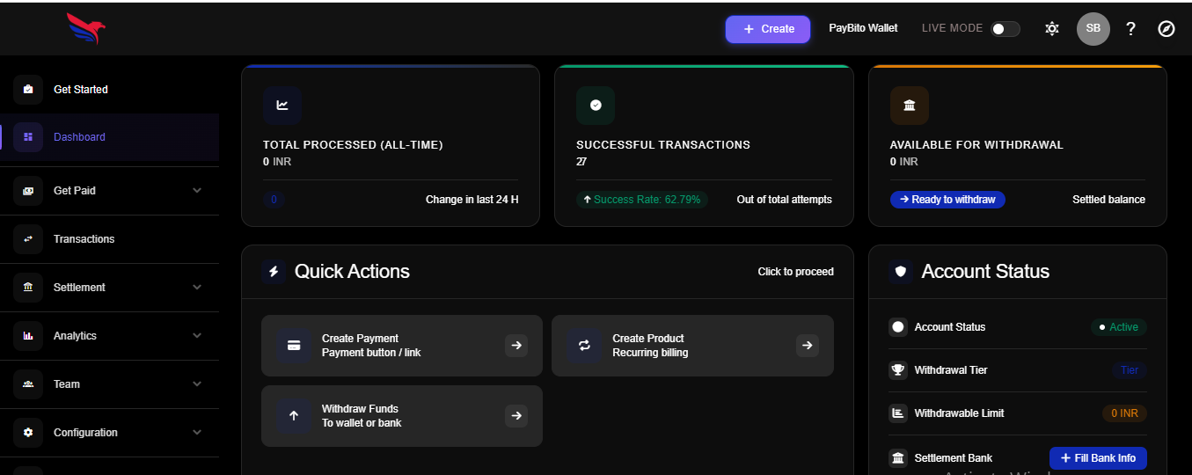The width and height of the screenshot is (1192, 475).
Task: Click the Create button
Action: coord(768,29)
